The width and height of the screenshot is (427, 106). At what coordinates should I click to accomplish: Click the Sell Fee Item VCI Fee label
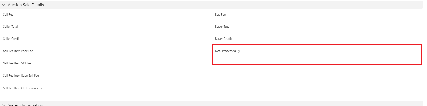click(x=17, y=63)
